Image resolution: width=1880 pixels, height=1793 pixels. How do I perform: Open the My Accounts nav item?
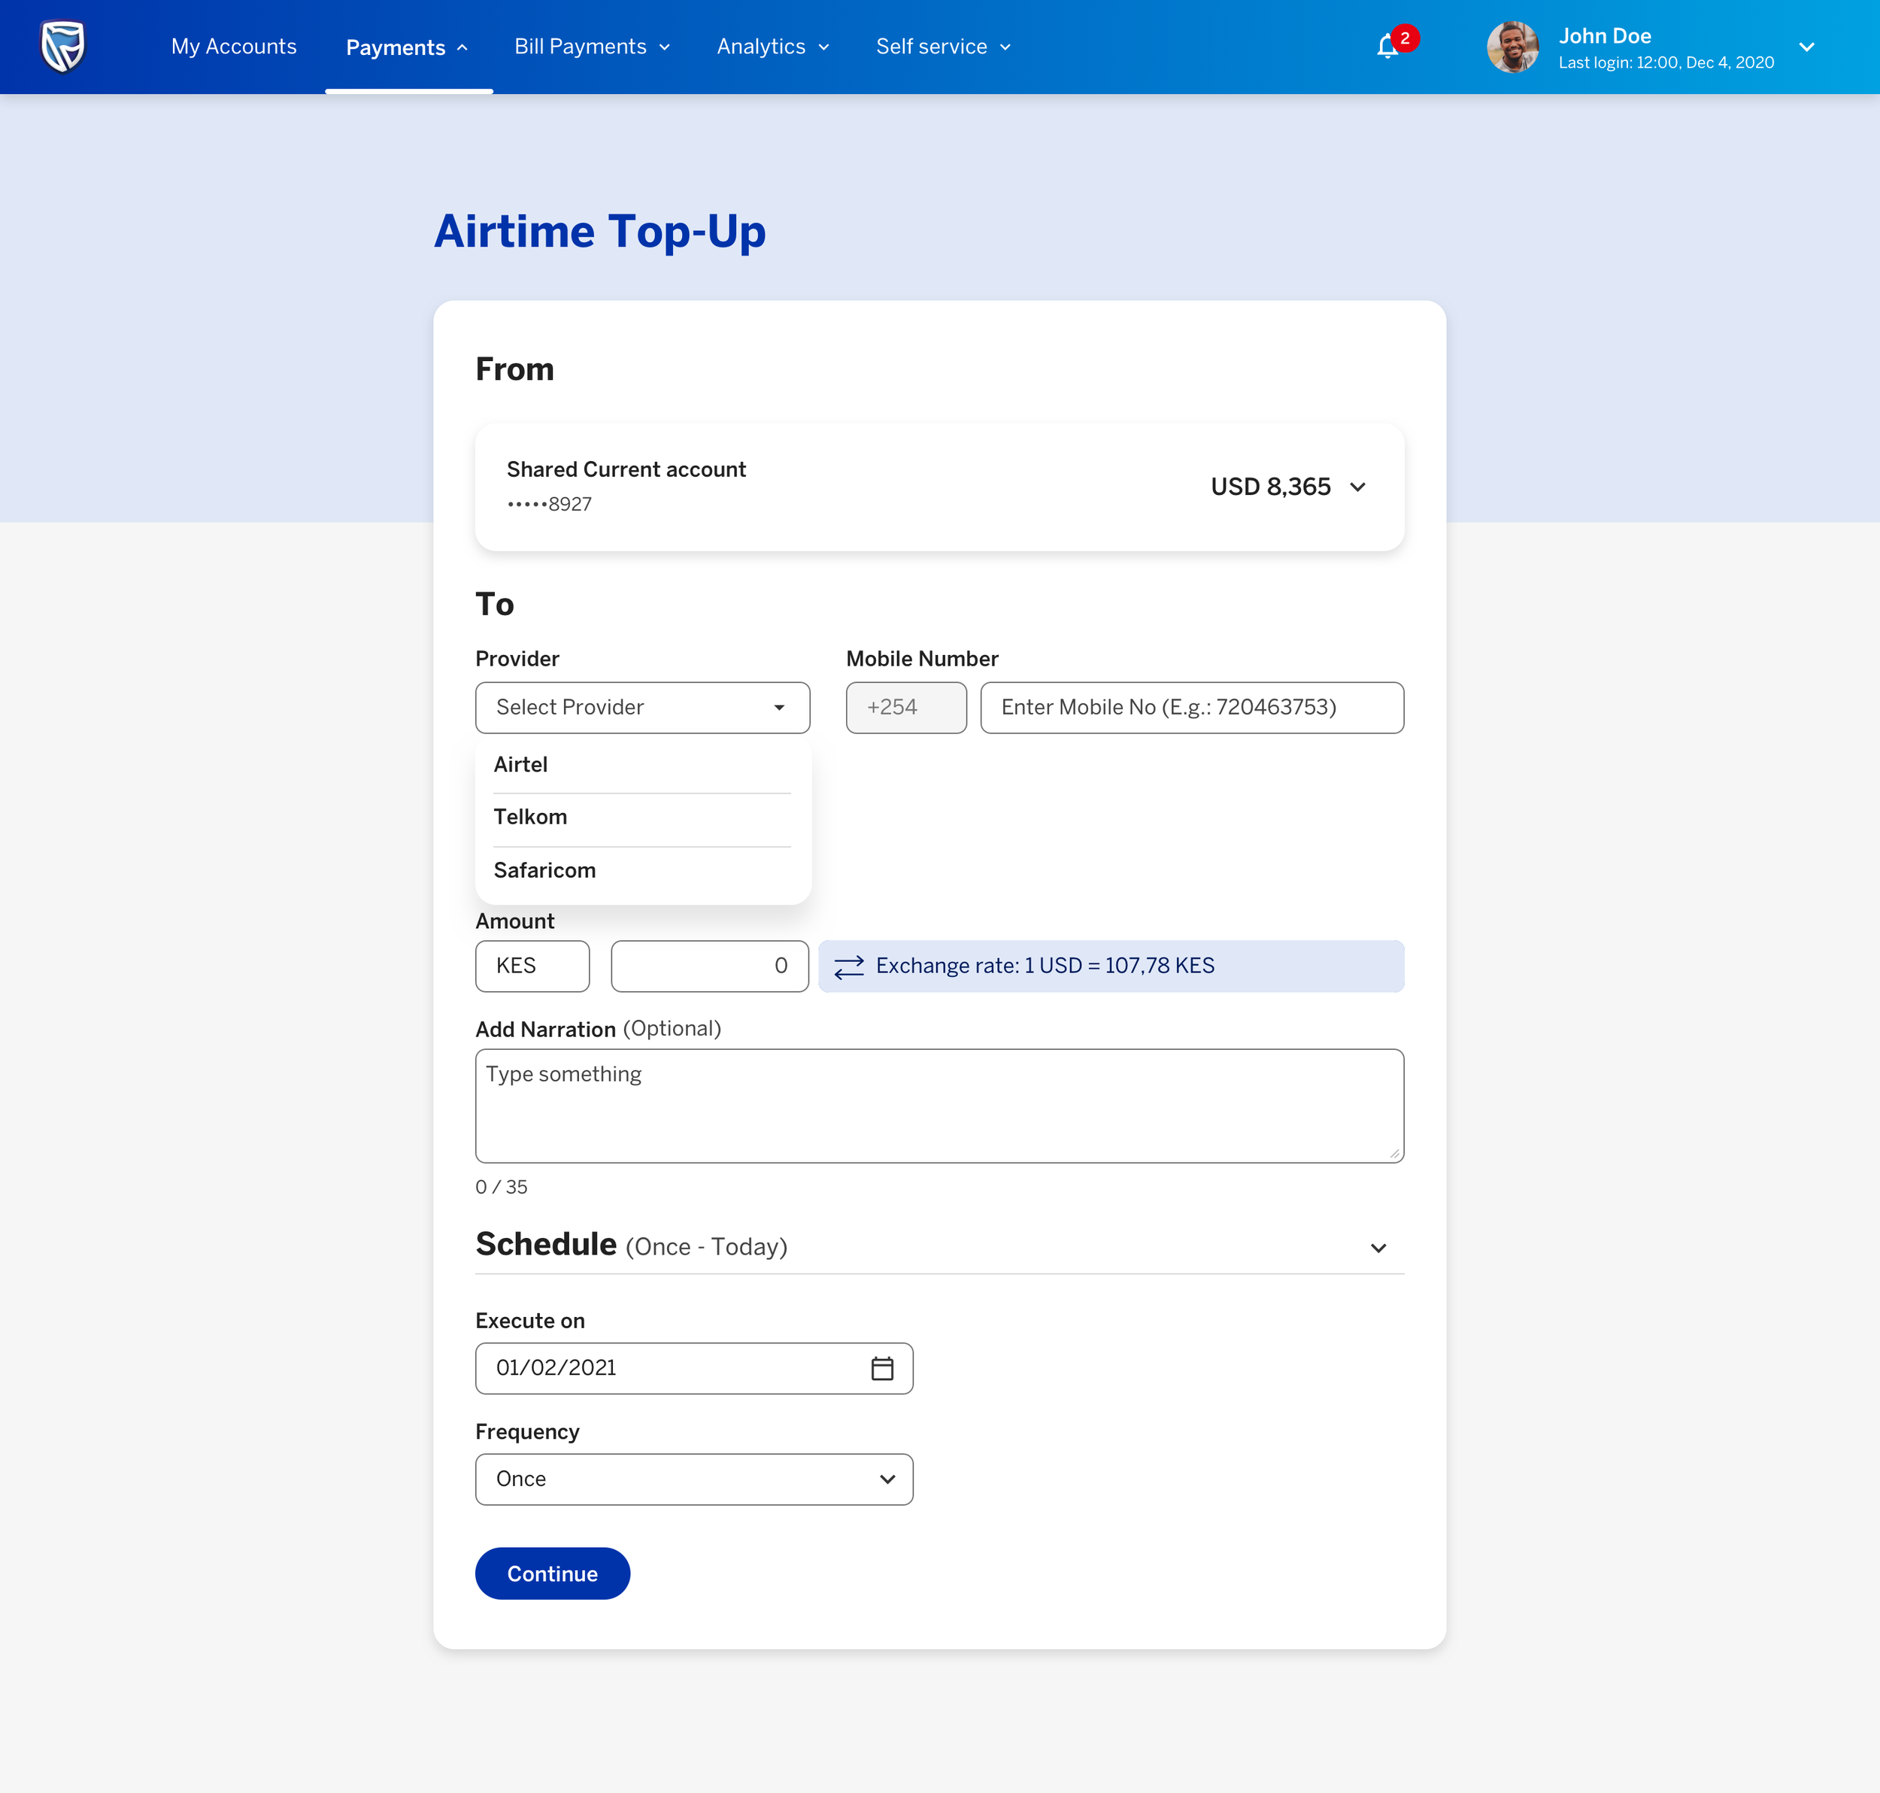233,47
